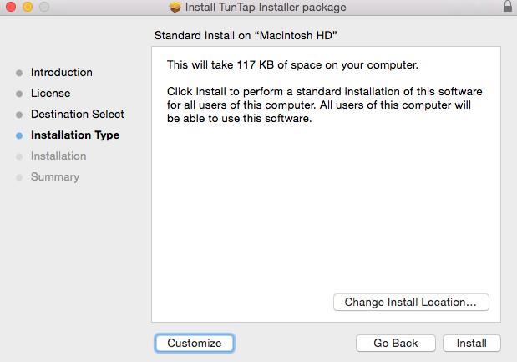Click the dimmed Installation step label
The image size is (517, 362).
point(58,156)
